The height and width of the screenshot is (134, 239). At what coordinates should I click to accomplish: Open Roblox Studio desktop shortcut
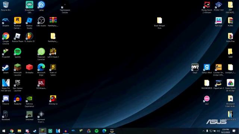30,23
